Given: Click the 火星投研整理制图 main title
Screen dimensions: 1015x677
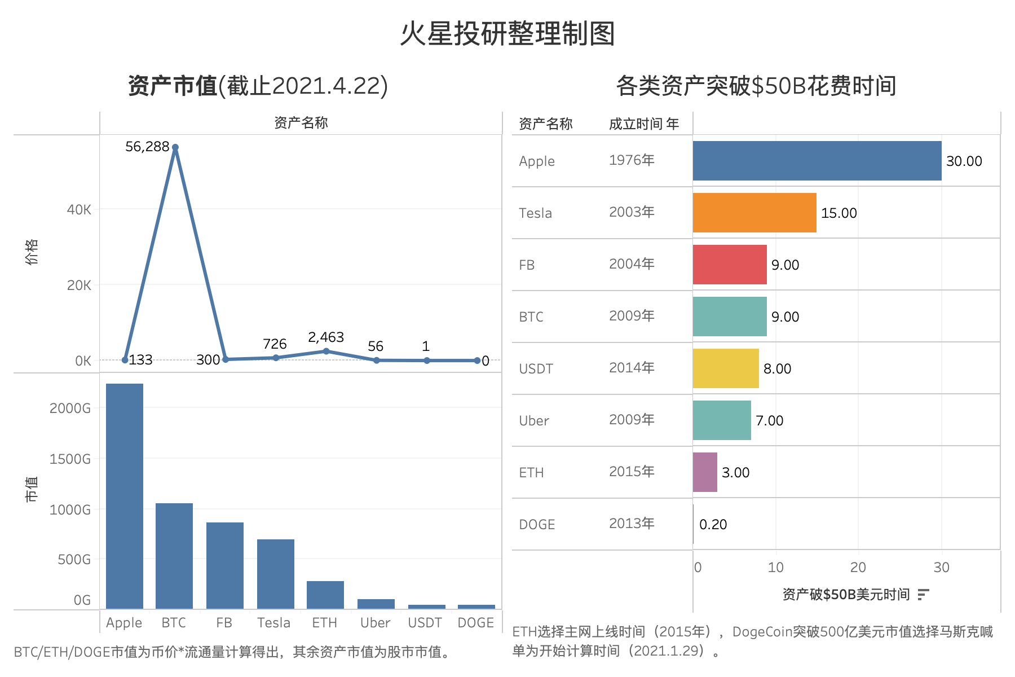Looking at the screenshot, I should [507, 34].
